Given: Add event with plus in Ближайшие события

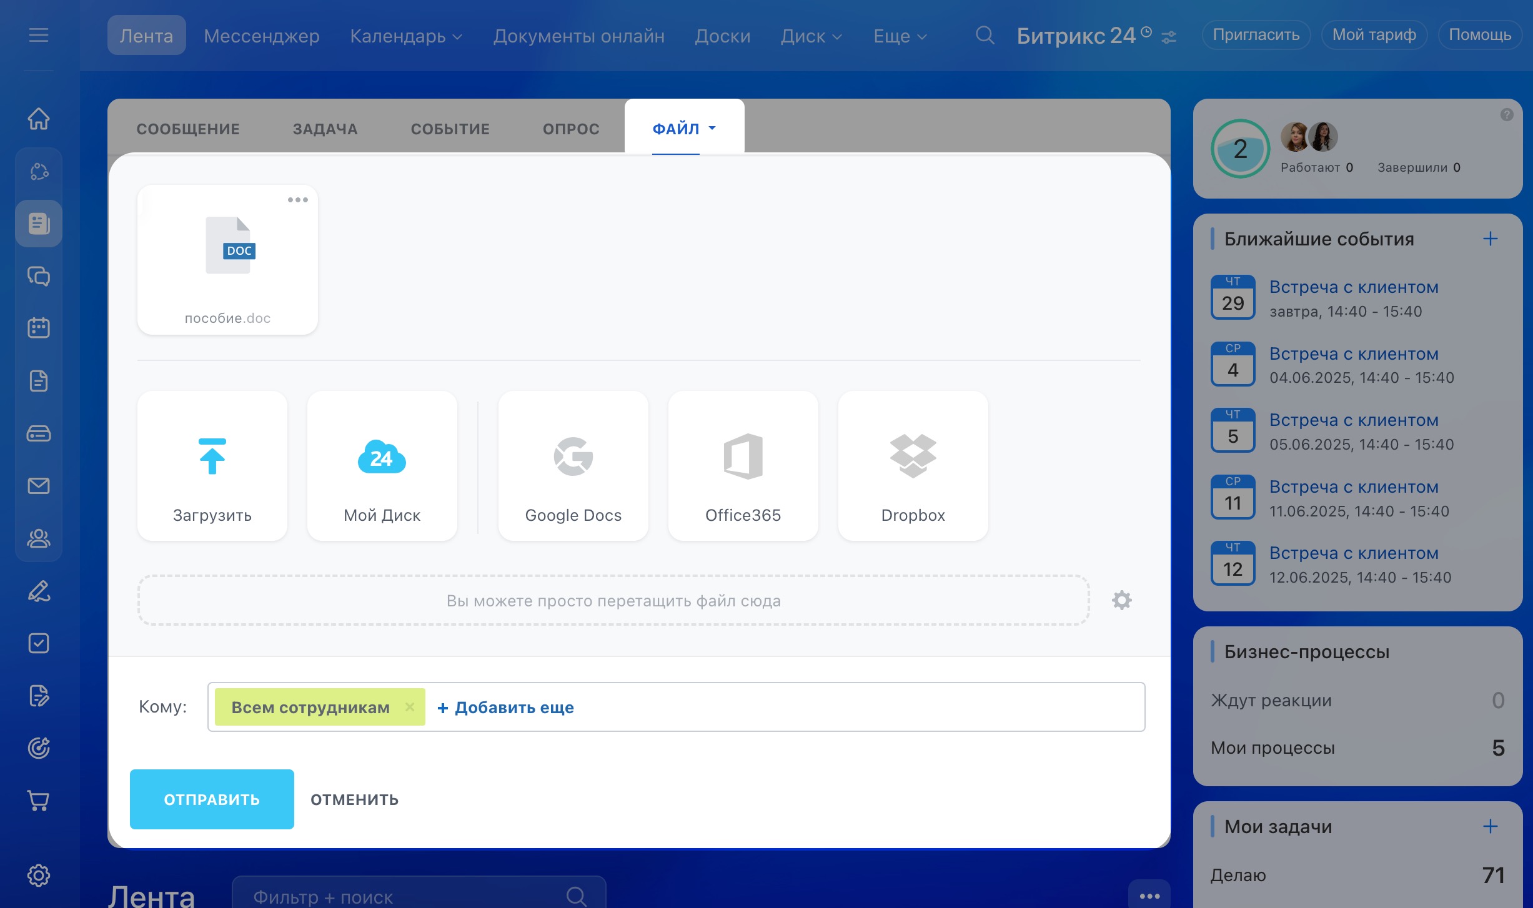Looking at the screenshot, I should click(x=1491, y=239).
